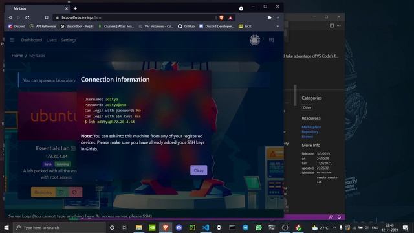Click the VS Code notifications bell

(x=339, y=217)
